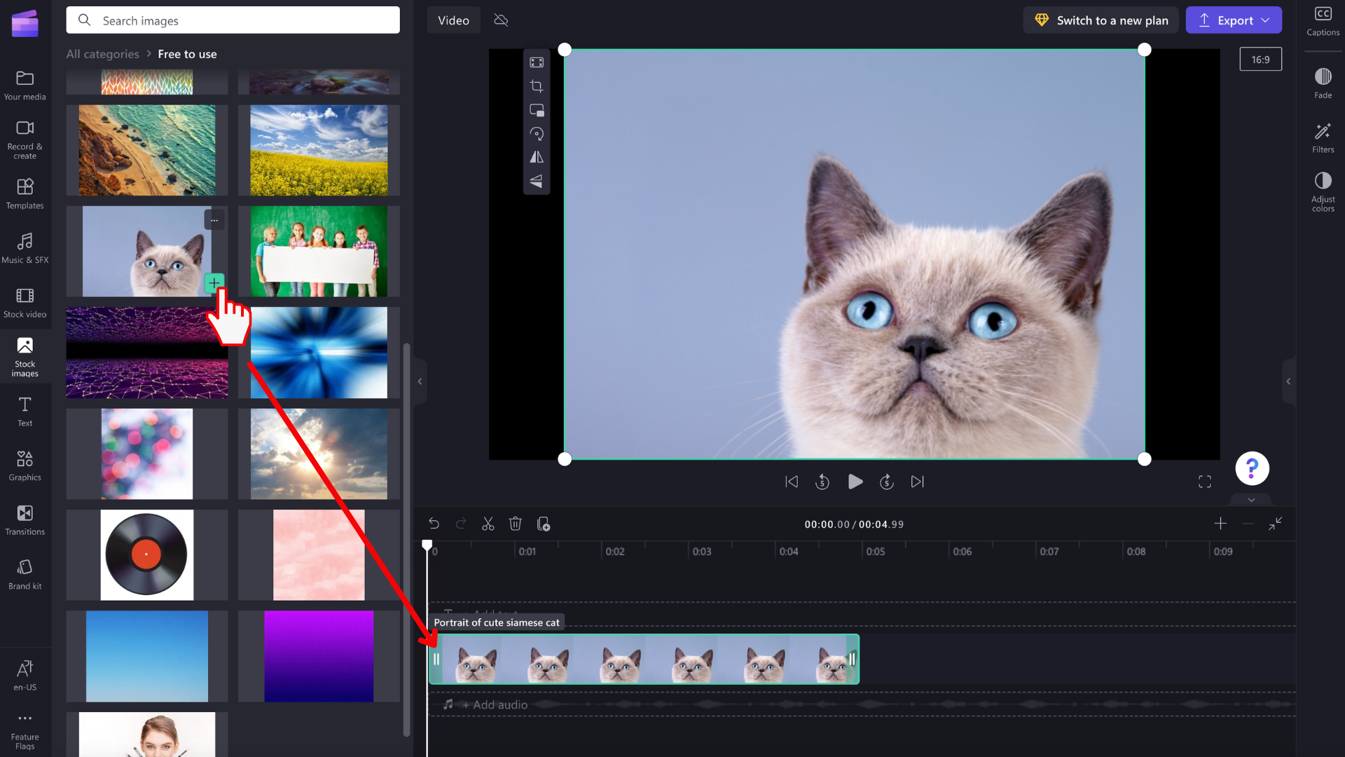Open Your media panel
This screenshot has width=1345, height=757.
point(25,86)
